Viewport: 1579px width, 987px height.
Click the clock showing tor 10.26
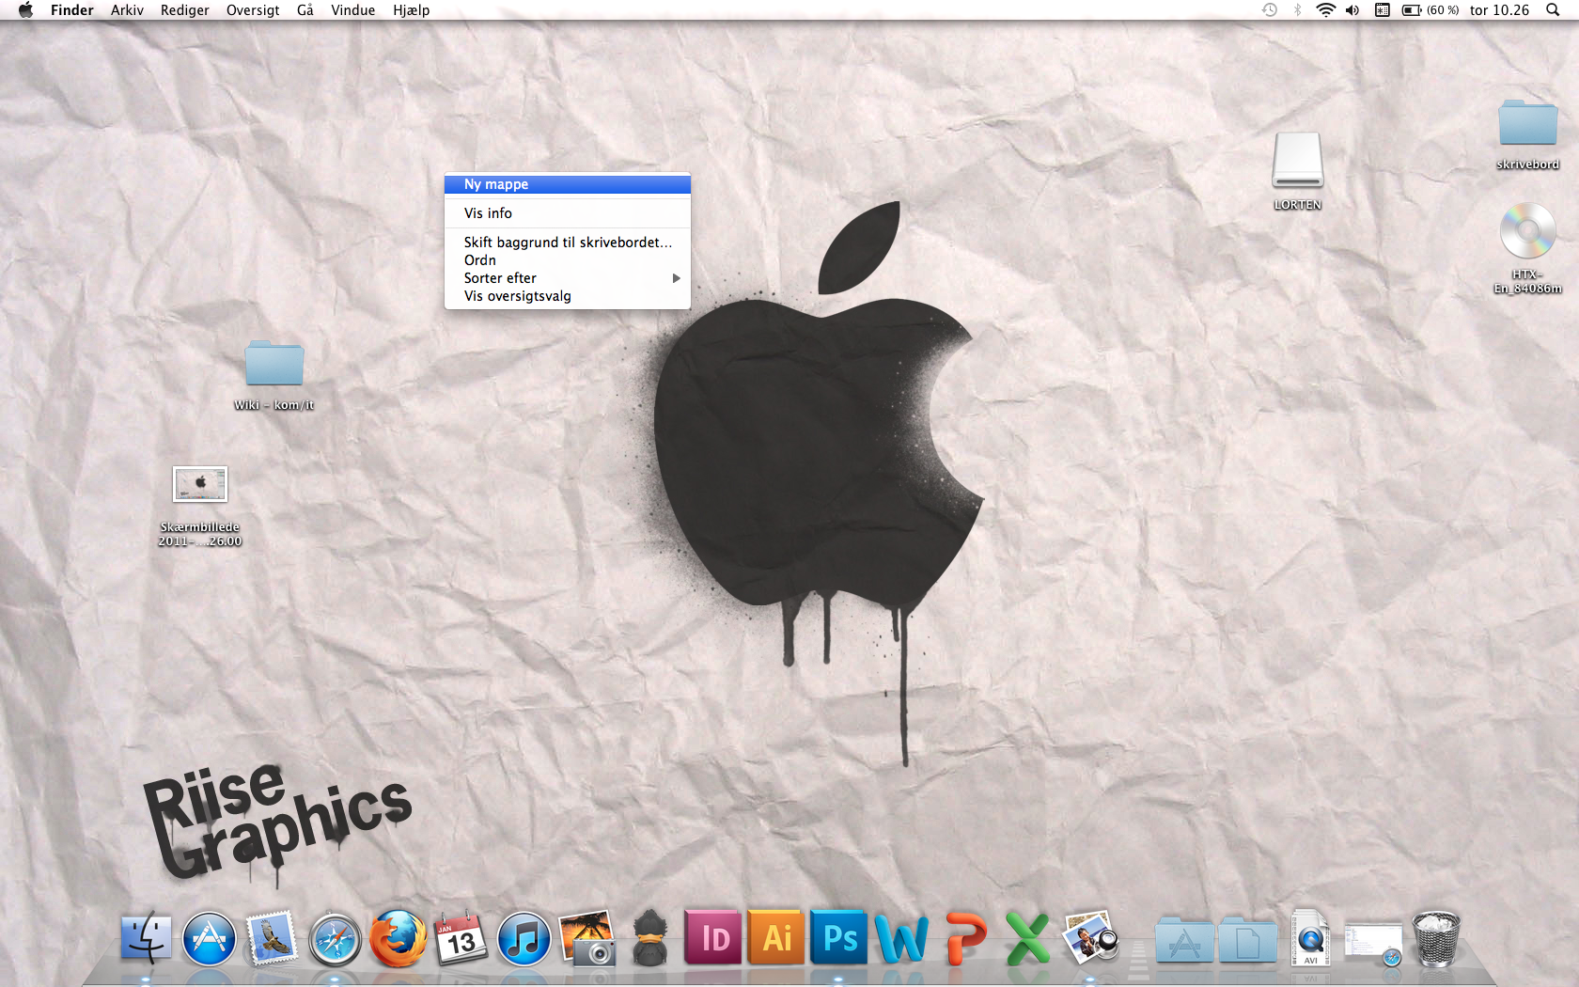pyautogui.click(x=1500, y=10)
